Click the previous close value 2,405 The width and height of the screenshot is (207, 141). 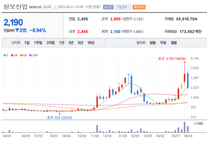click(x=83, y=19)
